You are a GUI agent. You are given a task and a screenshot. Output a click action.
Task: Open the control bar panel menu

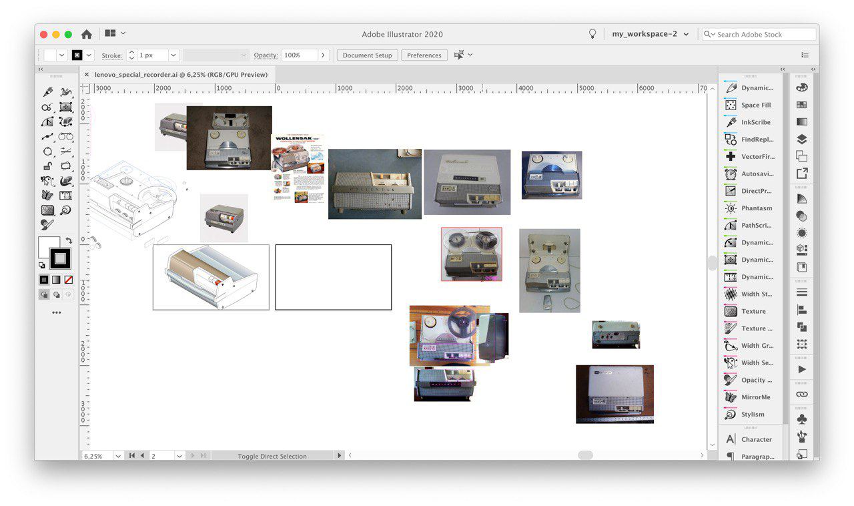coord(805,55)
